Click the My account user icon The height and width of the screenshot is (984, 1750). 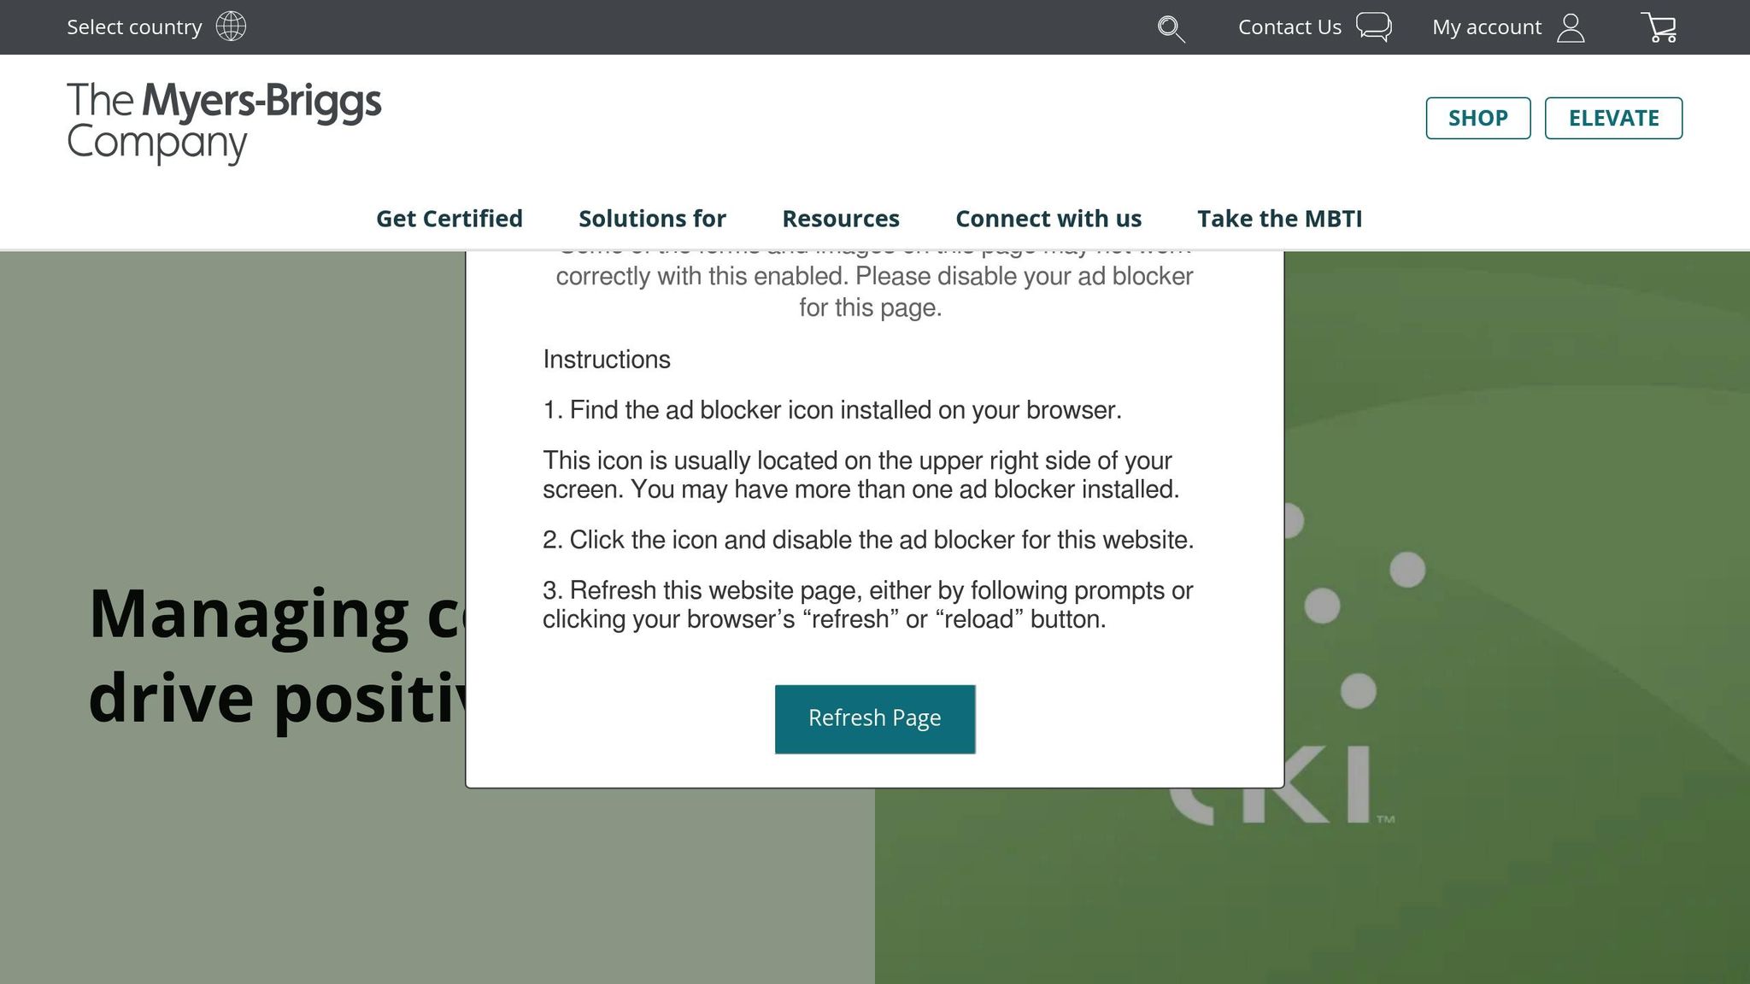coord(1571,26)
